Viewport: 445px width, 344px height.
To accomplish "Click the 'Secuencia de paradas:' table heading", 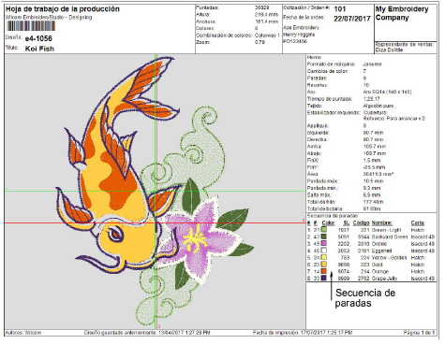I will (333, 216).
